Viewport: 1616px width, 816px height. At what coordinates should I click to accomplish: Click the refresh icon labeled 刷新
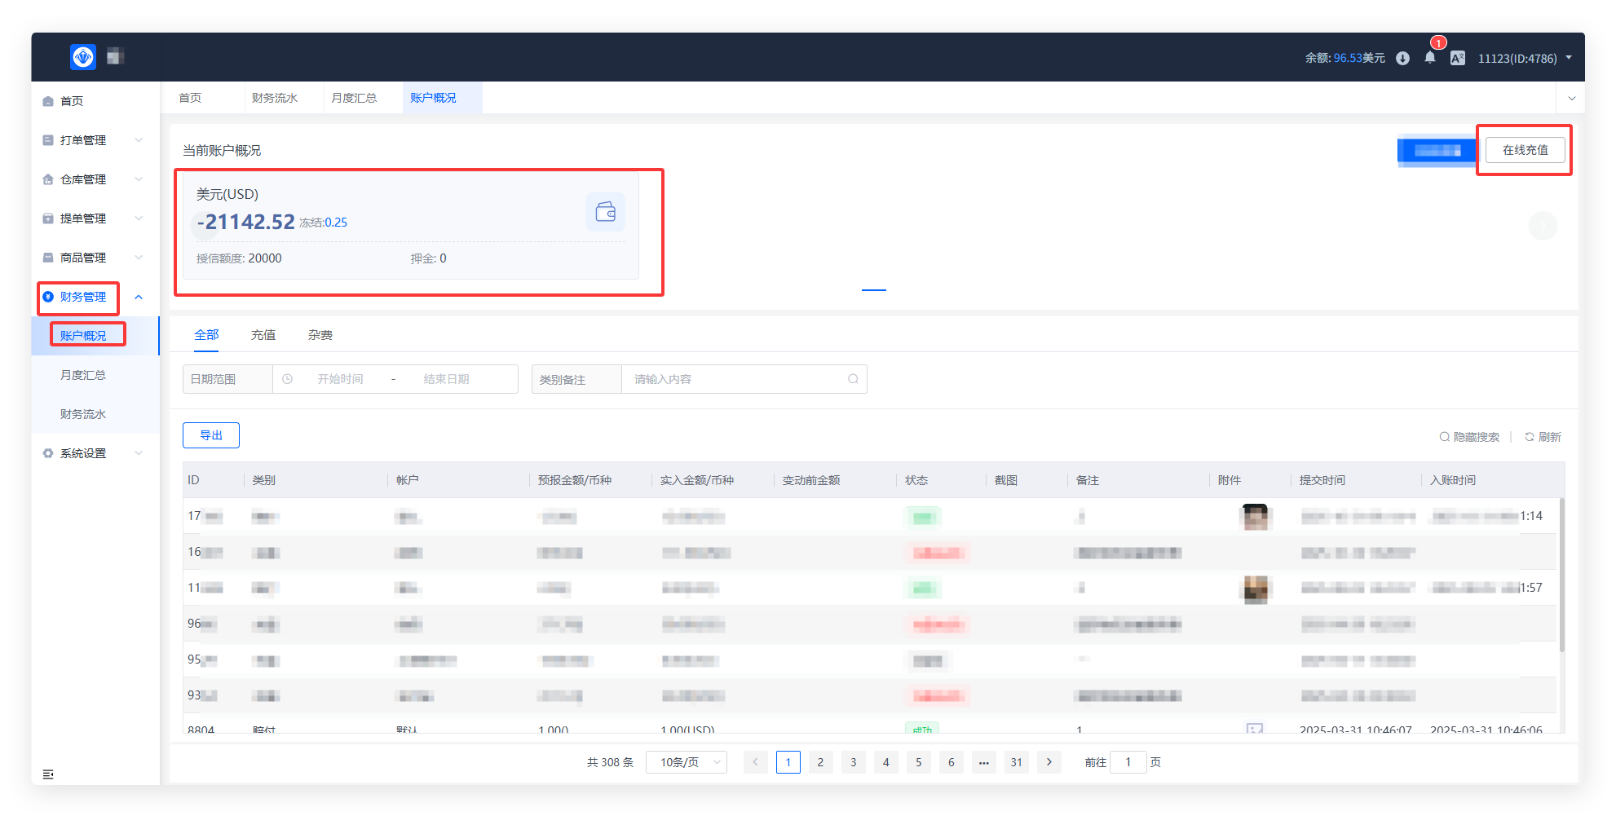click(x=1542, y=437)
